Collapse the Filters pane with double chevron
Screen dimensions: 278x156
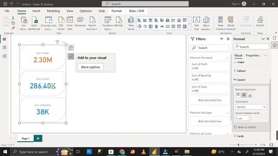click(228, 39)
